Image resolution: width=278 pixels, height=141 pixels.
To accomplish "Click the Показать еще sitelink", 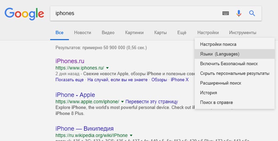I will click(70, 80).
